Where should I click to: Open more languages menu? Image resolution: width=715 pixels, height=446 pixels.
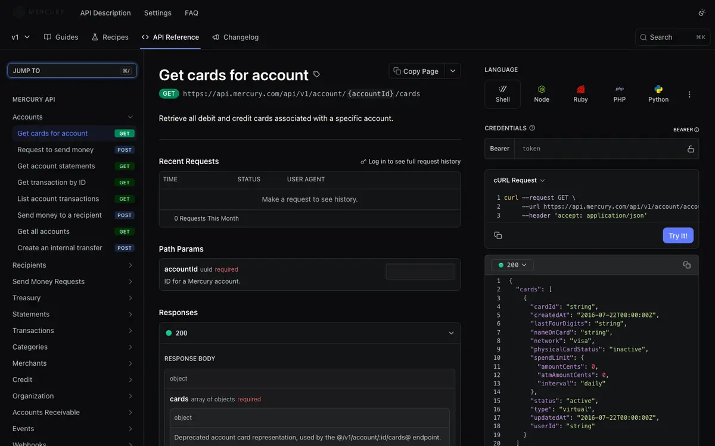point(689,95)
